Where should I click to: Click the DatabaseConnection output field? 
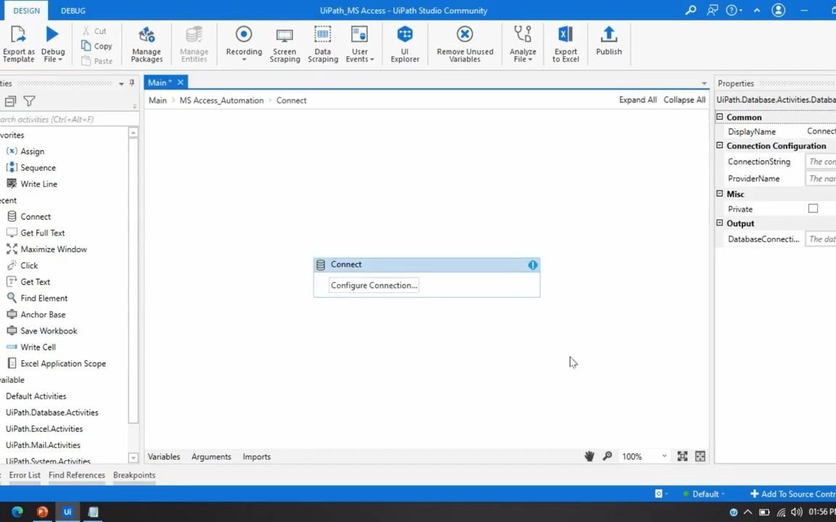coord(821,239)
